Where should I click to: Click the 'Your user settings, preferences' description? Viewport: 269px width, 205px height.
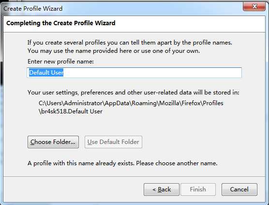(134, 93)
